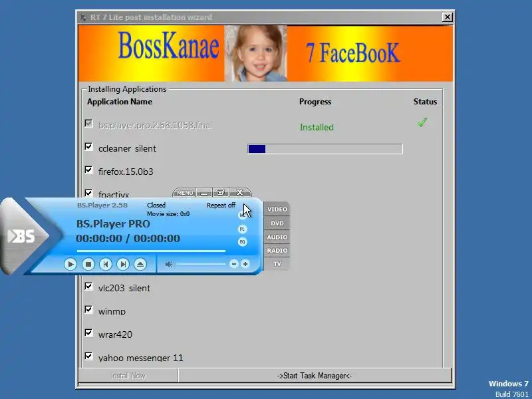Click the 'Progress' column header
This screenshot has height=399, width=532.
pos(315,102)
